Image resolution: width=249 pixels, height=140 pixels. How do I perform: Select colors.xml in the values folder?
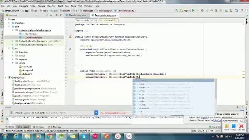click(x=27, y=66)
